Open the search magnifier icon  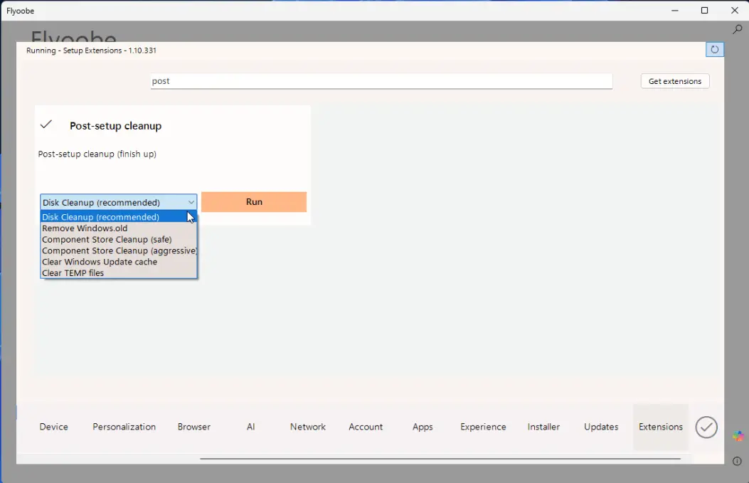[737, 30]
